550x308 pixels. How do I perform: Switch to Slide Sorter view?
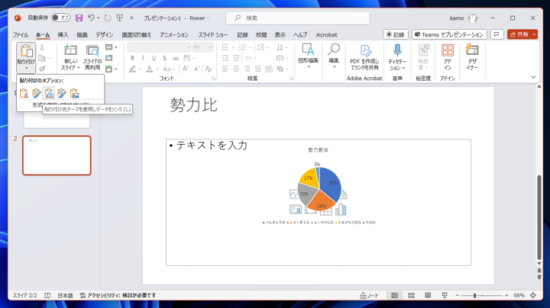[x=412, y=295]
